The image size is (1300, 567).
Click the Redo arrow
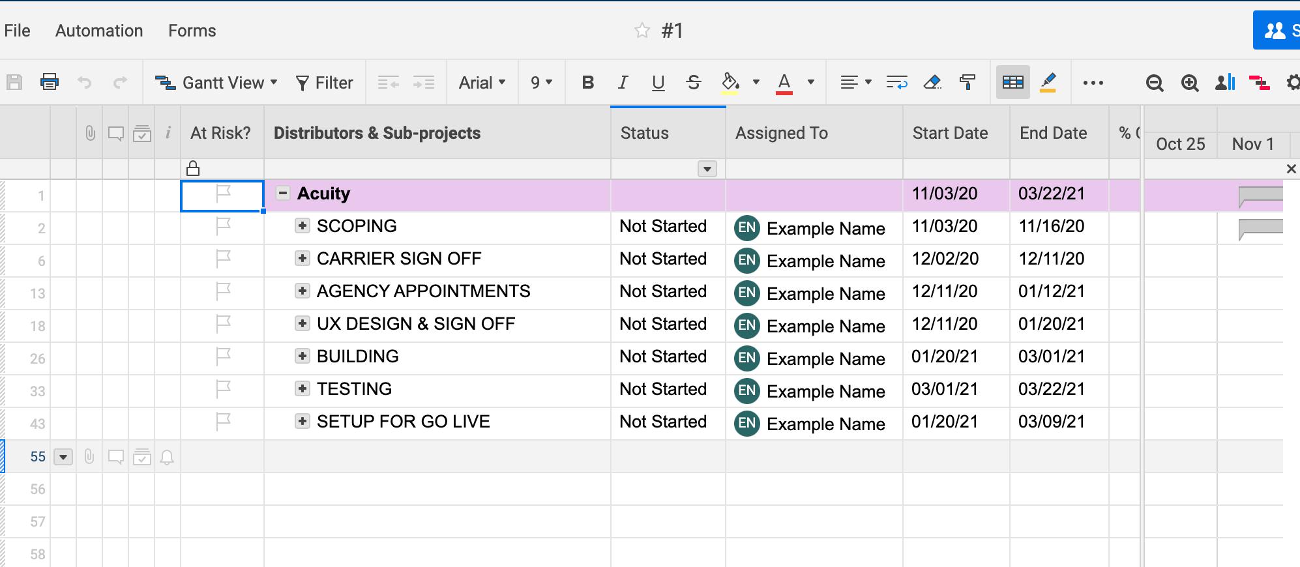click(120, 82)
